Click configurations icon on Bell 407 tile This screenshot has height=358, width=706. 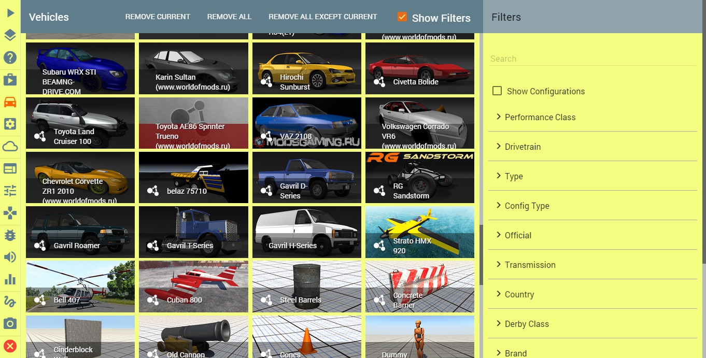tap(40, 299)
